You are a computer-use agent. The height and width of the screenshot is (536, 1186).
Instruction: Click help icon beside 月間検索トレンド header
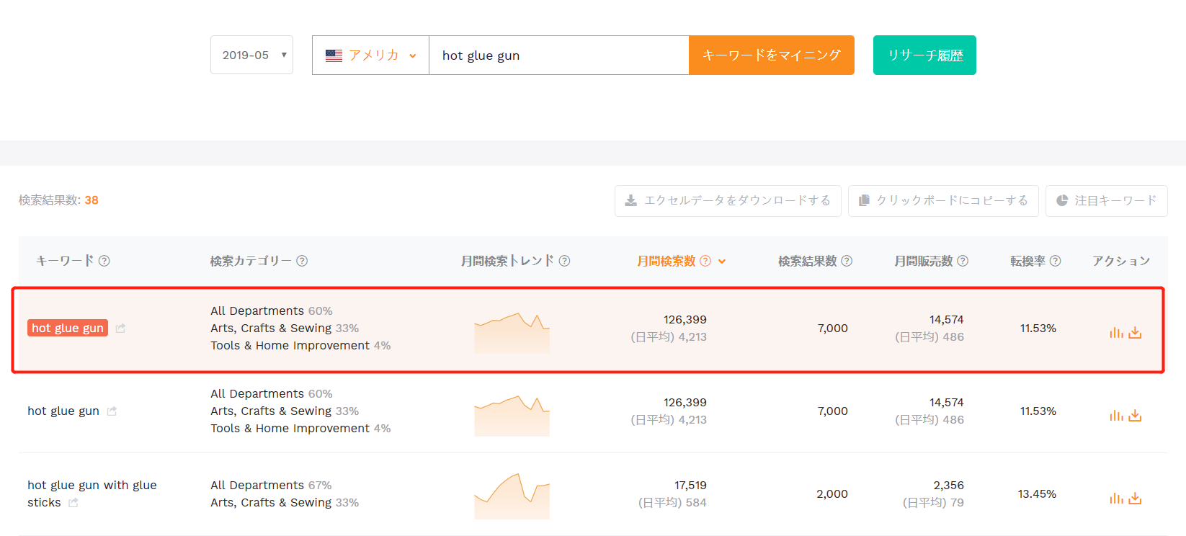565,261
